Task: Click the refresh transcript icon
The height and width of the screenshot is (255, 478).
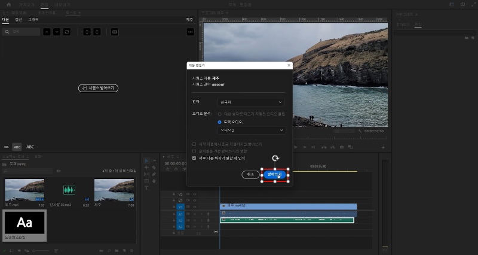Action: [67, 31]
